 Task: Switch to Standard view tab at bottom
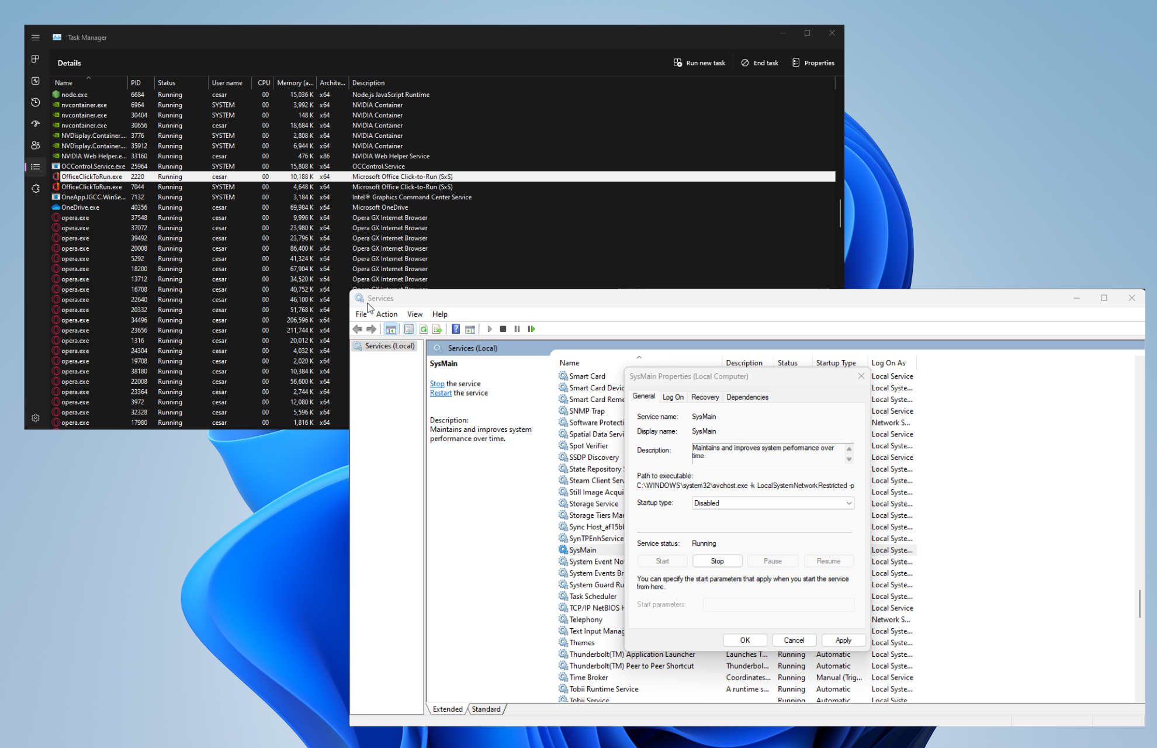click(486, 709)
